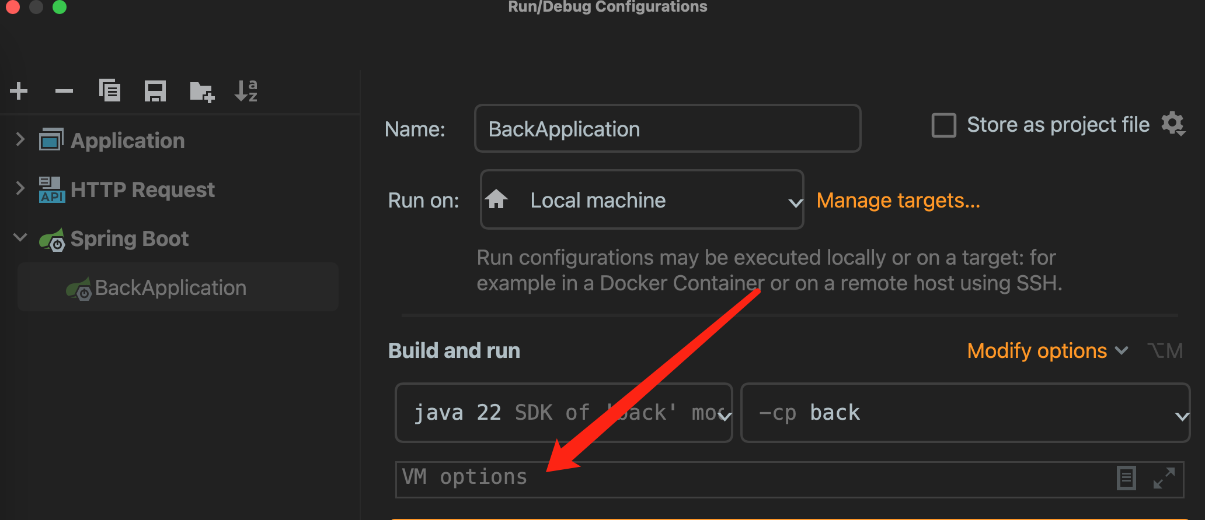
Task: Click the Copy Configuration icon
Action: point(110,91)
